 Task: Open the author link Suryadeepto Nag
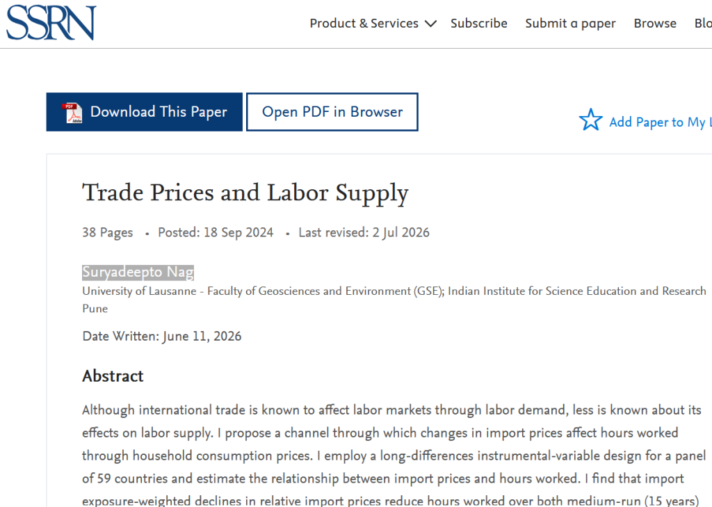pos(138,272)
